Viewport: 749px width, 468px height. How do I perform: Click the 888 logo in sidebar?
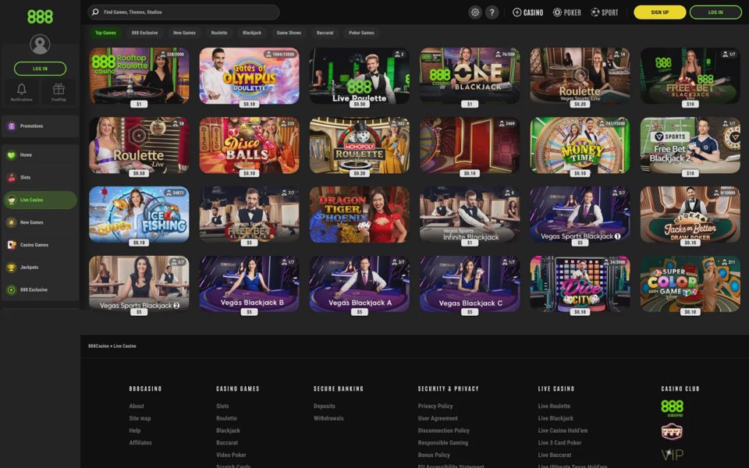[40, 16]
